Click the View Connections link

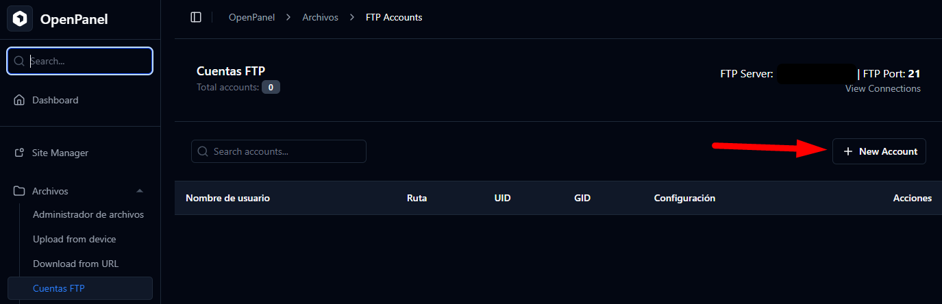click(x=882, y=88)
